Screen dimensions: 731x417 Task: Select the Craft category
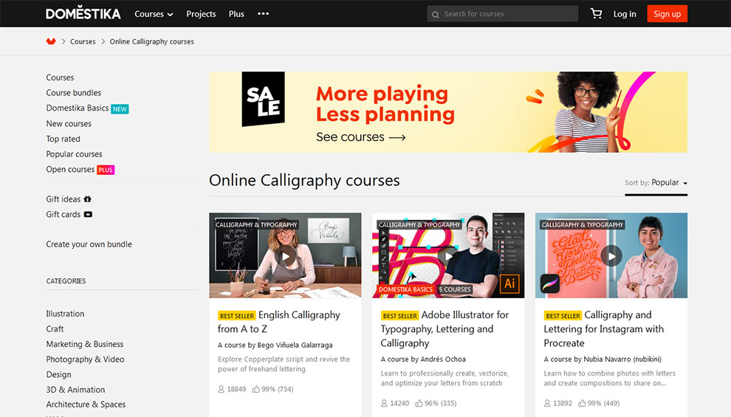tap(55, 329)
